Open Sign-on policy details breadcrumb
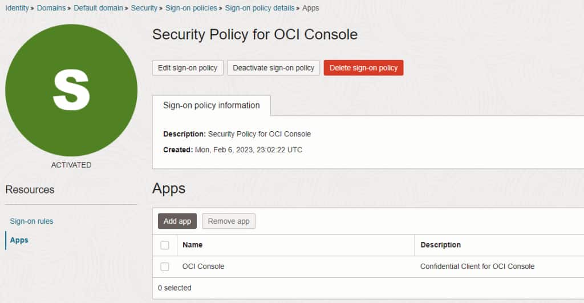This screenshot has height=303, width=584. (259, 8)
